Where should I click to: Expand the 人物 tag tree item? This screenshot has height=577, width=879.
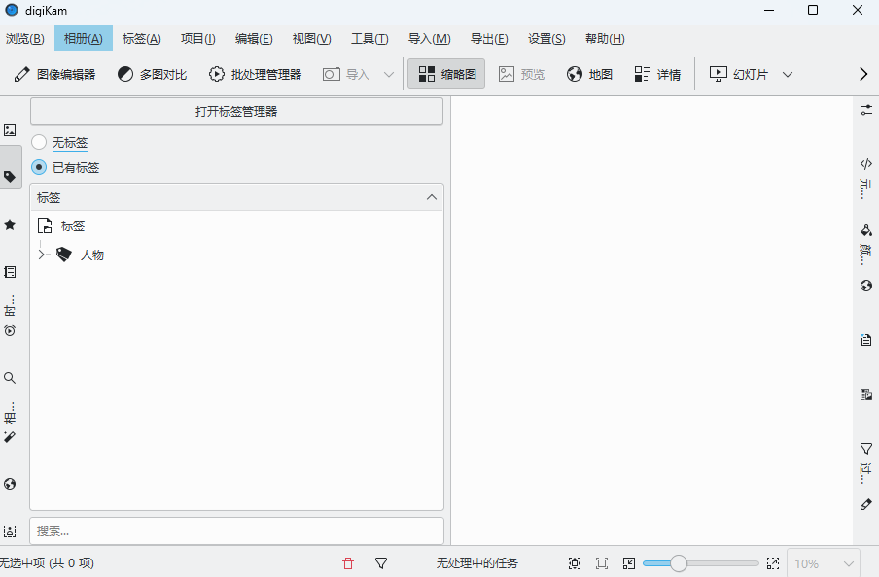pos(42,255)
